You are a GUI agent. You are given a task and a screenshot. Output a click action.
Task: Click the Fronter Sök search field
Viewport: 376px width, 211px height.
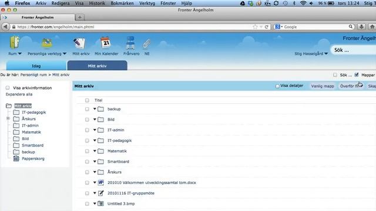pyautogui.click(x=354, y=50)
